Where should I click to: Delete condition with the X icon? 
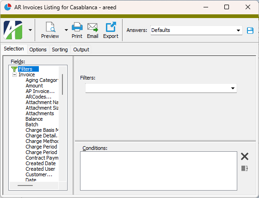click(245, 156)
